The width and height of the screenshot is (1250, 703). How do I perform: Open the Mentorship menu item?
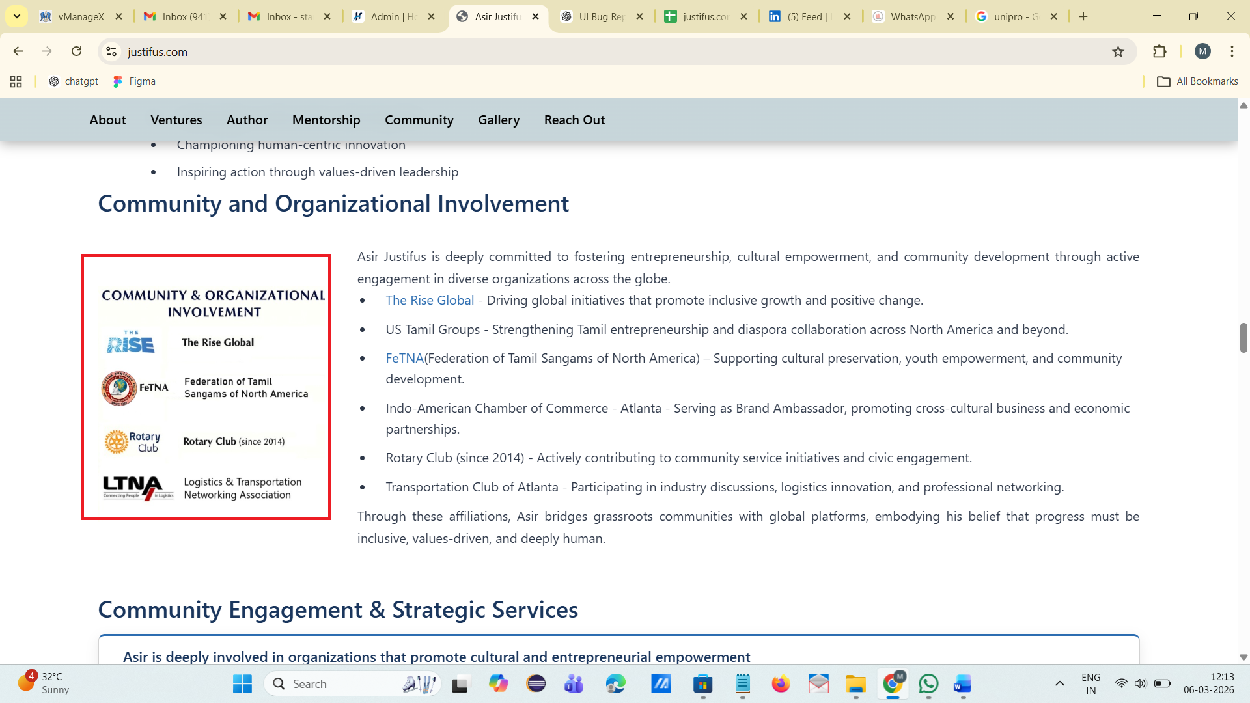[326, 120]
